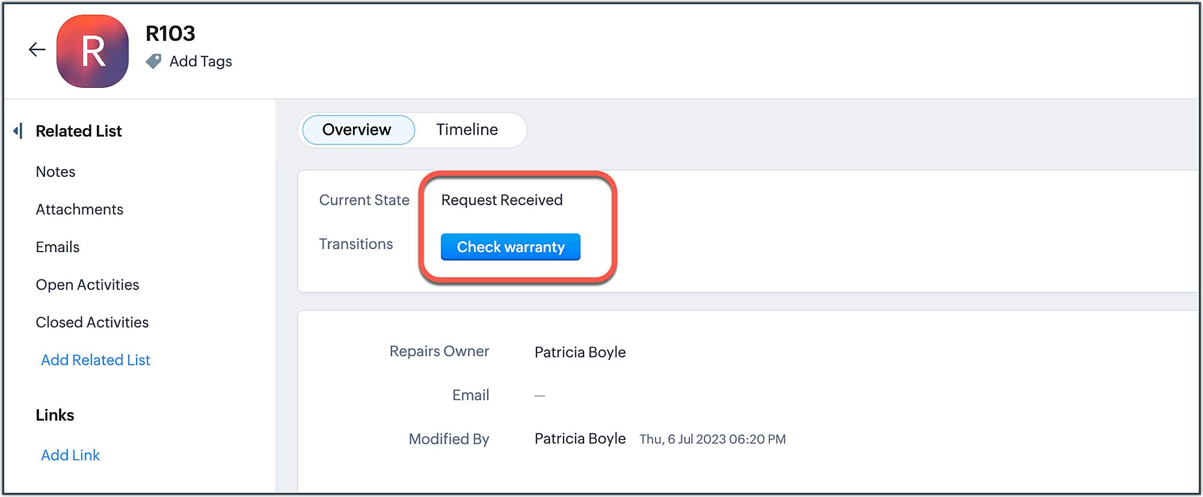Select Open Activities in sidebar
The image size is (1203, 497).
tap(87, 285)
